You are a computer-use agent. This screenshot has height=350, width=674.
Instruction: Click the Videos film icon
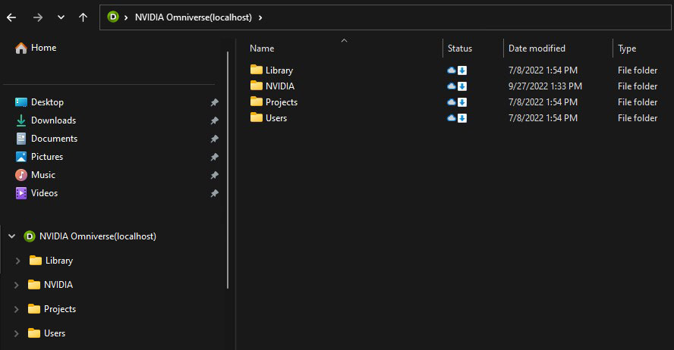click(x=21, y=193)
